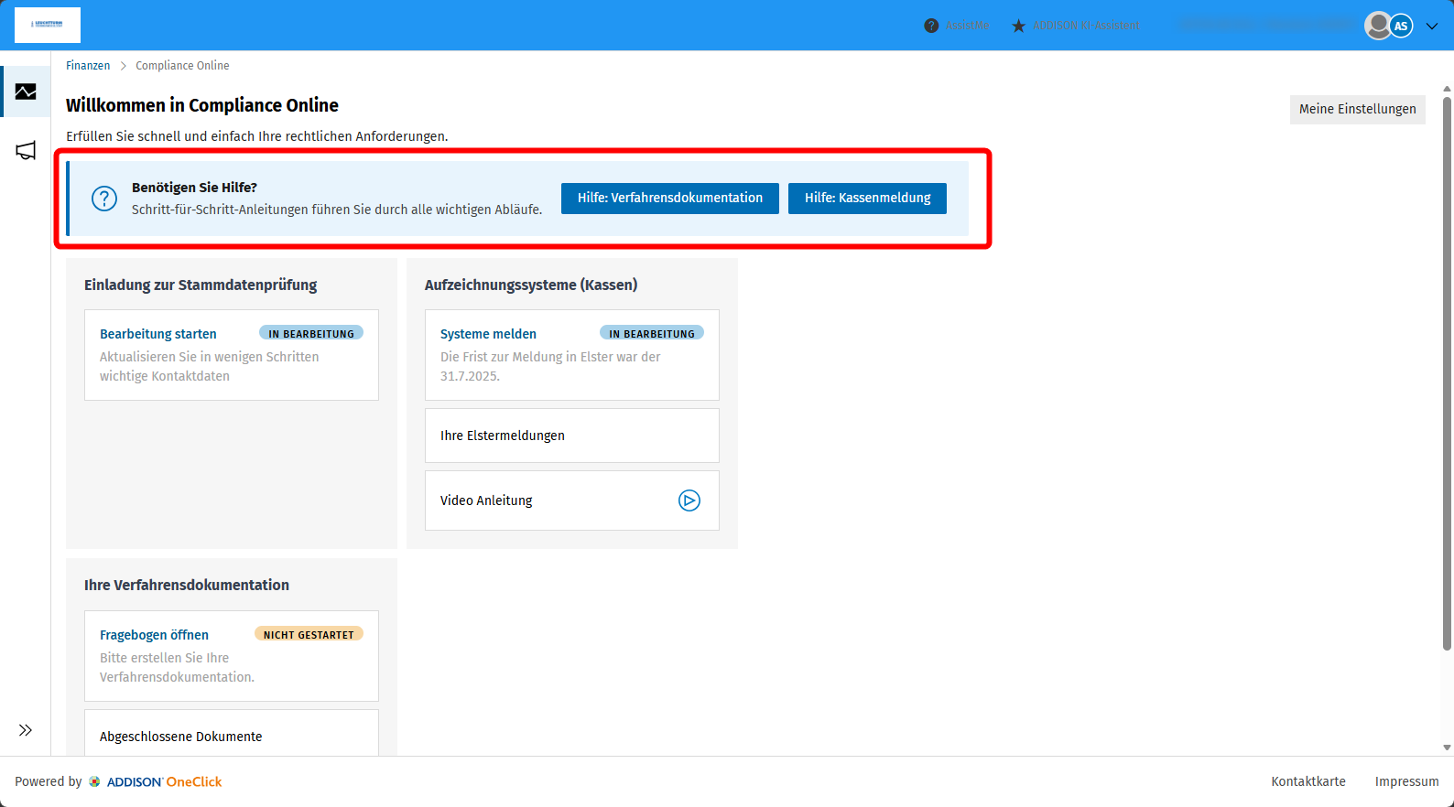1454x807 pixels.
Task: Click IN BEARBEITUNG badge on Systeme melden
Action: pyautogui.click(x=652, y=333)
